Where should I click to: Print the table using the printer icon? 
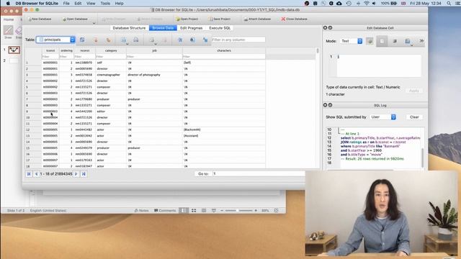(136, 40)
